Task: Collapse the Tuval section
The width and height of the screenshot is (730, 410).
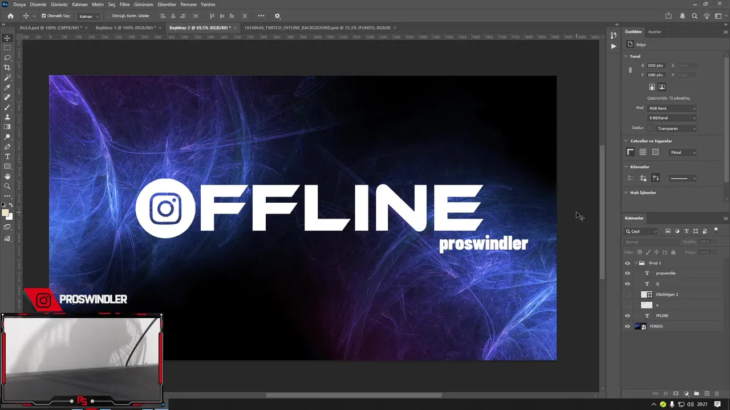Action: (x=626, y=56)
